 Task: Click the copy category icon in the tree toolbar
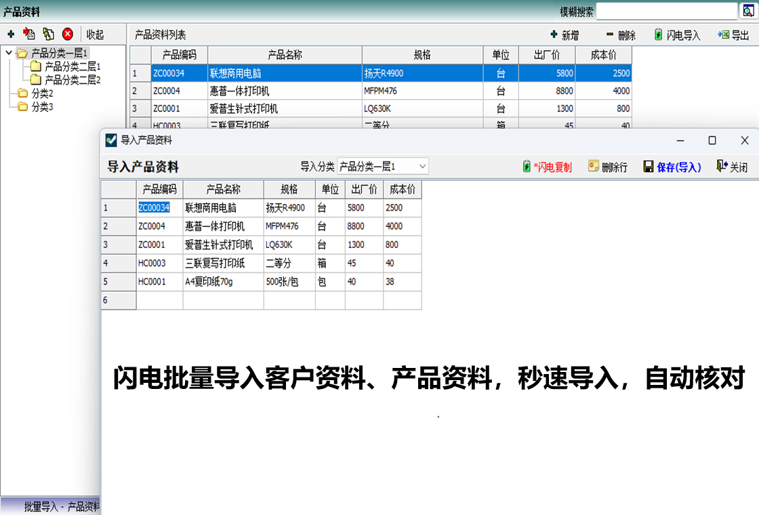click(x=48, y=34)
